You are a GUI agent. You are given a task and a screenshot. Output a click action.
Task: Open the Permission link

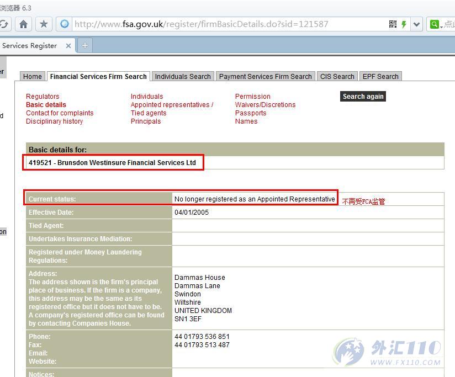[x=252, y=96]
